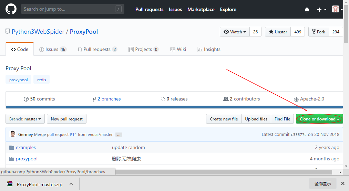View the 50 commits history
349x191 pixels.
[x=39, y=99]
